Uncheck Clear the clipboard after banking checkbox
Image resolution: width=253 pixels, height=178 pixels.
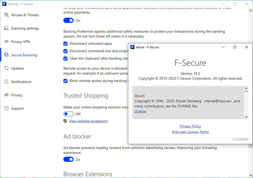click(65, 59)
